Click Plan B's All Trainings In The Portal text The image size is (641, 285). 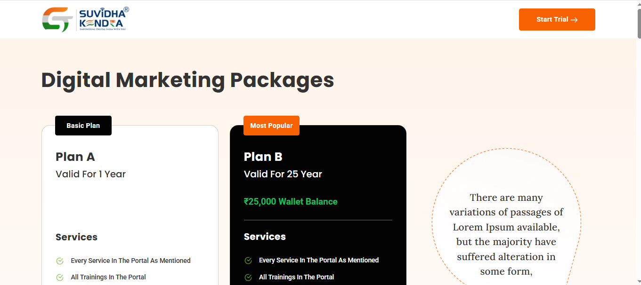point(296,277)
